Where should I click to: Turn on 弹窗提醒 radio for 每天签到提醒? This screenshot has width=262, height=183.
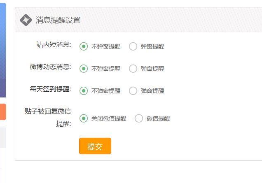[133, 91]
